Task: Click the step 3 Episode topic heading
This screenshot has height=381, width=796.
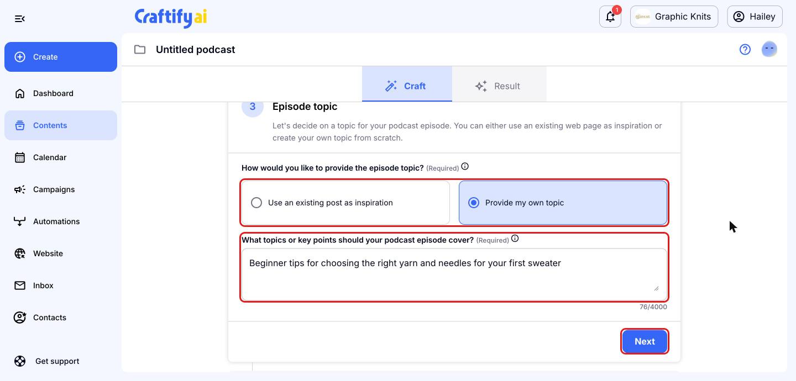Action: [305, 107]
